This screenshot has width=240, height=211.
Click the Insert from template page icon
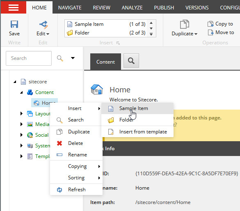pyautogui.click(x=111, y=132)
